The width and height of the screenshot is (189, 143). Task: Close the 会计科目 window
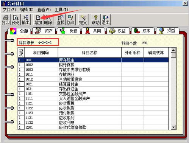(185, 3)
